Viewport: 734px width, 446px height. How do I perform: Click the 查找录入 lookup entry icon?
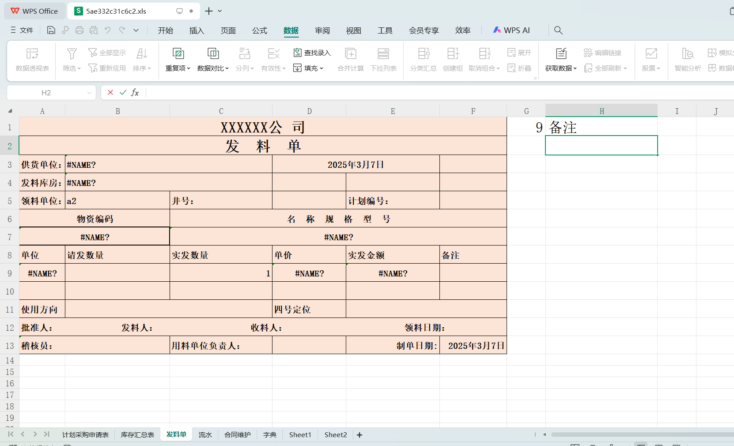point(311,53)
